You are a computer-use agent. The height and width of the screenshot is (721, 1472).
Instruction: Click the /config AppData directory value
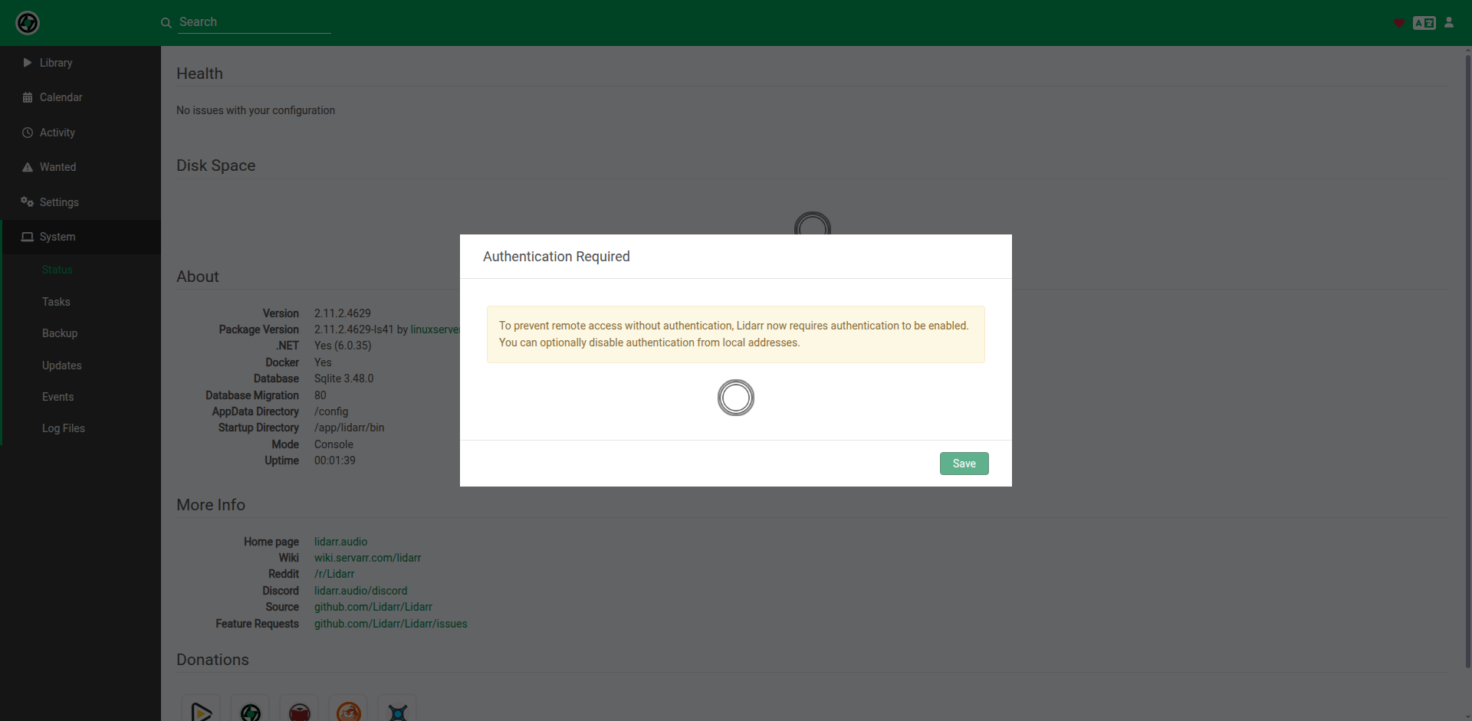point(330,411)
